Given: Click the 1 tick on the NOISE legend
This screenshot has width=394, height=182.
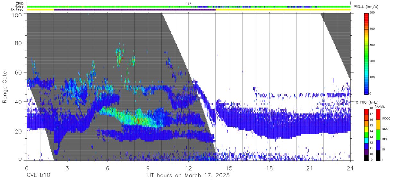Looking at the screenshot, I should (382, 160).
